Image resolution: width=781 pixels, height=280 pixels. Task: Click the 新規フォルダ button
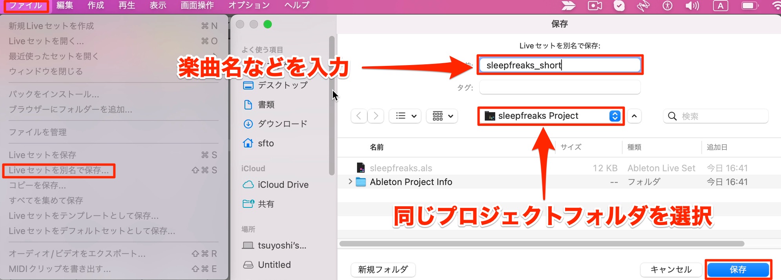pos(383,269)
